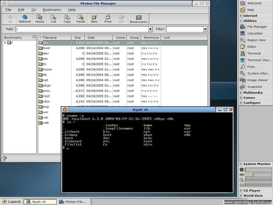
Task: Select the boot folder row
Action: (123, 48)
